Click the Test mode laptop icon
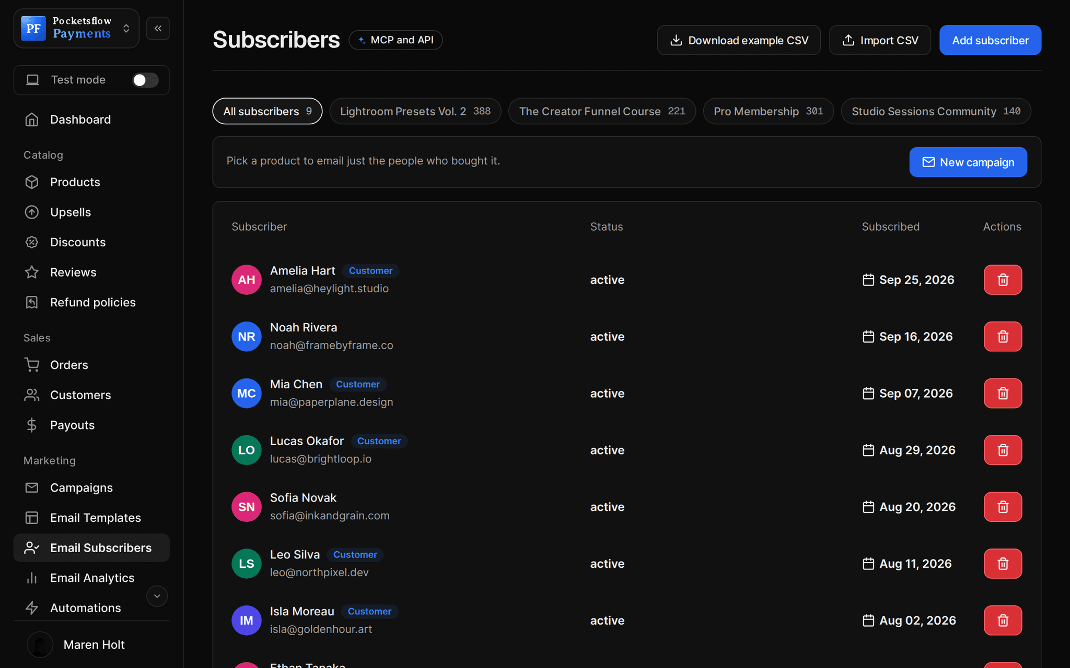 point(33,80)
